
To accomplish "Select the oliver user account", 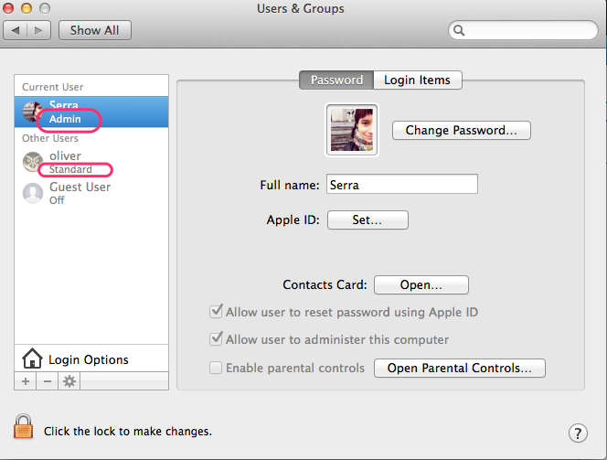I will [91, 162].
